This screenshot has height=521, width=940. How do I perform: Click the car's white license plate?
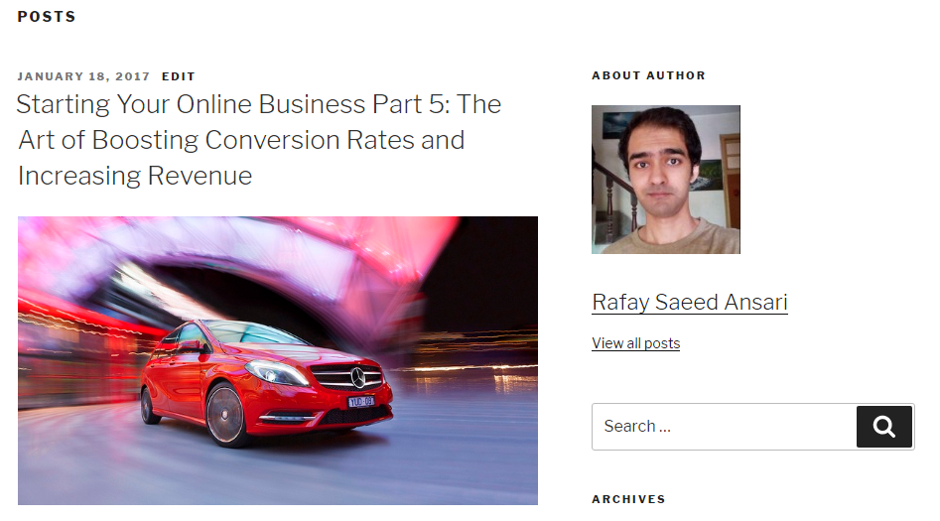(361, 402)
